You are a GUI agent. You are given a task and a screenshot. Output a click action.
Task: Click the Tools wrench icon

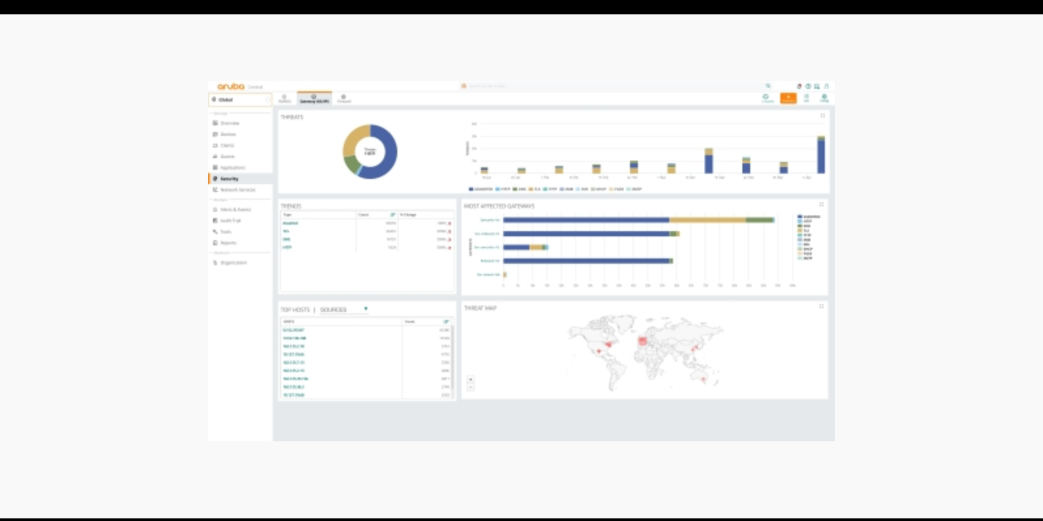tap(215, 232)
